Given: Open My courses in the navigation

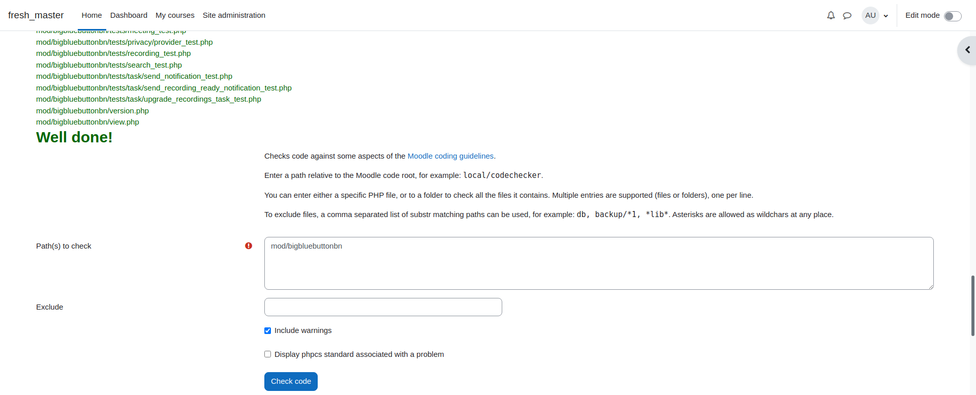Looking at the screenshot, I should tap(175, 15).
